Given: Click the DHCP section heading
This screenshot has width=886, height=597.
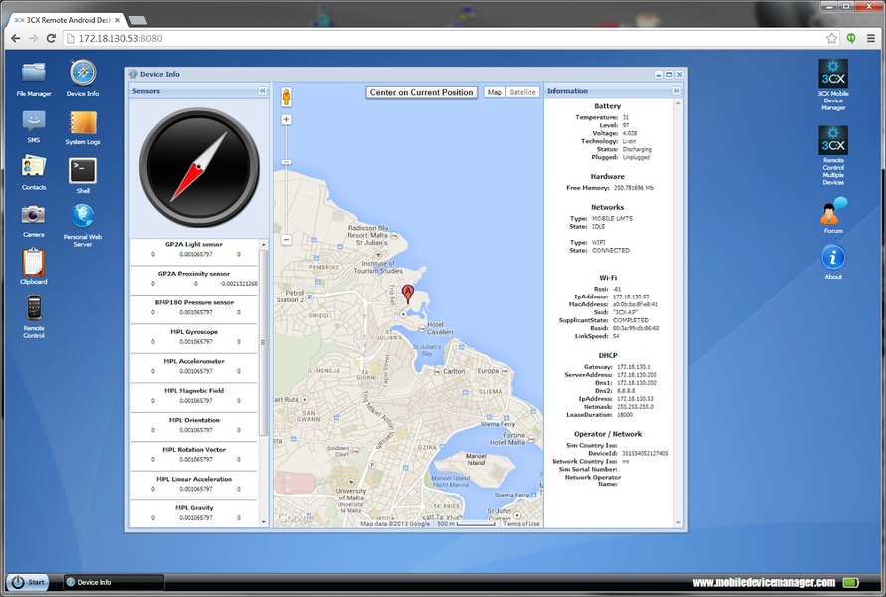Looking at the screenshot, I should click(608, 356).
